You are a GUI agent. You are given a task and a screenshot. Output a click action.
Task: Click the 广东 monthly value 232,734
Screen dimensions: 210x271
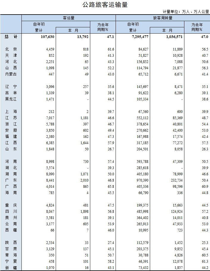(x=177, y=180)
